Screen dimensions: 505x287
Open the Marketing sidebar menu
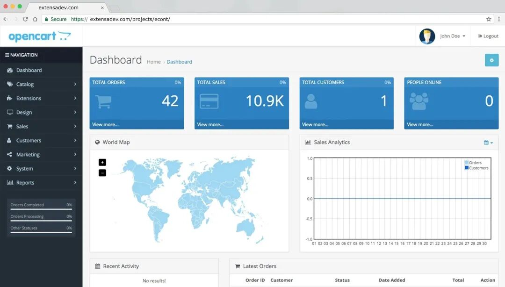41,154
